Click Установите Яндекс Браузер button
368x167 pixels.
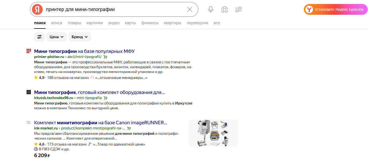coord(336,9)
